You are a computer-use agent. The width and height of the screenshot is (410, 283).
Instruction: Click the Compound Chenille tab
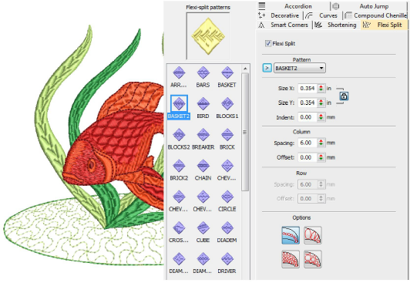tap(375, 15)
